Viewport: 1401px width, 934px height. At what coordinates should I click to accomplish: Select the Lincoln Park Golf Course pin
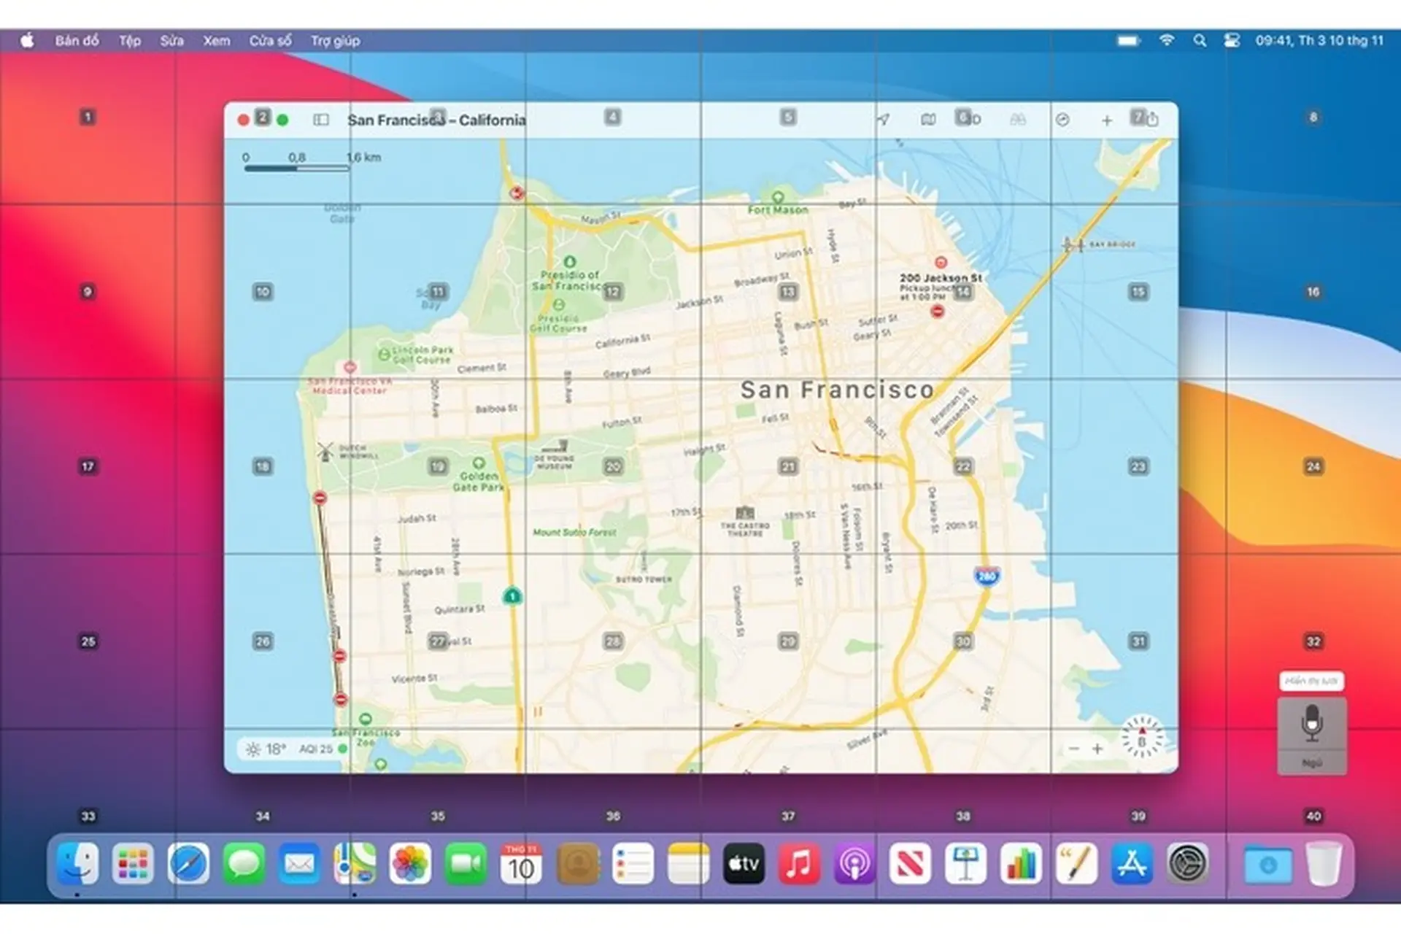[x=384, y=355]
